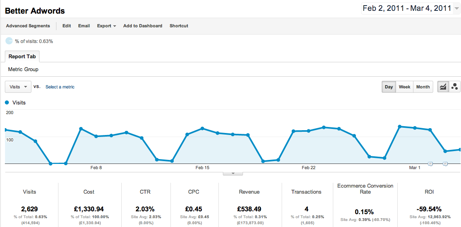
Task: Set graph granularity to Month
Action: pos(423,87)
